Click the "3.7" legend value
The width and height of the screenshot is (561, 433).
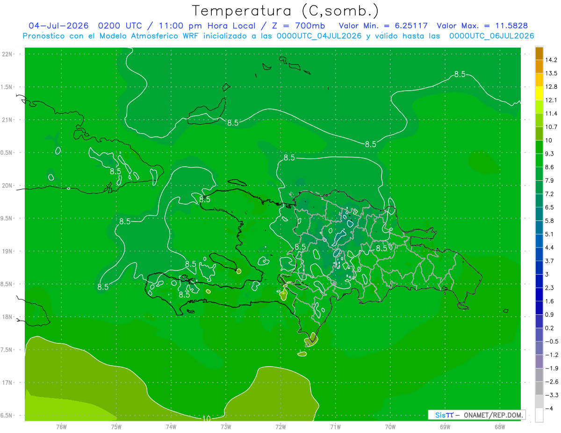tap(550, 261)
